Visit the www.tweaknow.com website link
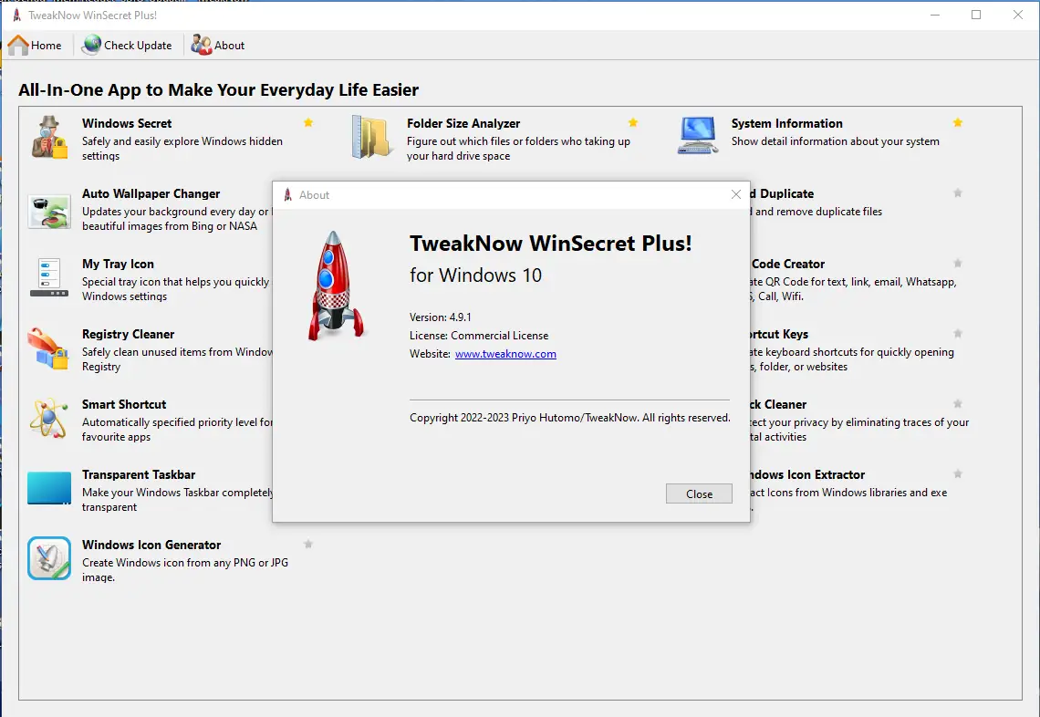This screenshot has height=717, width=1040. coord(505,354)
